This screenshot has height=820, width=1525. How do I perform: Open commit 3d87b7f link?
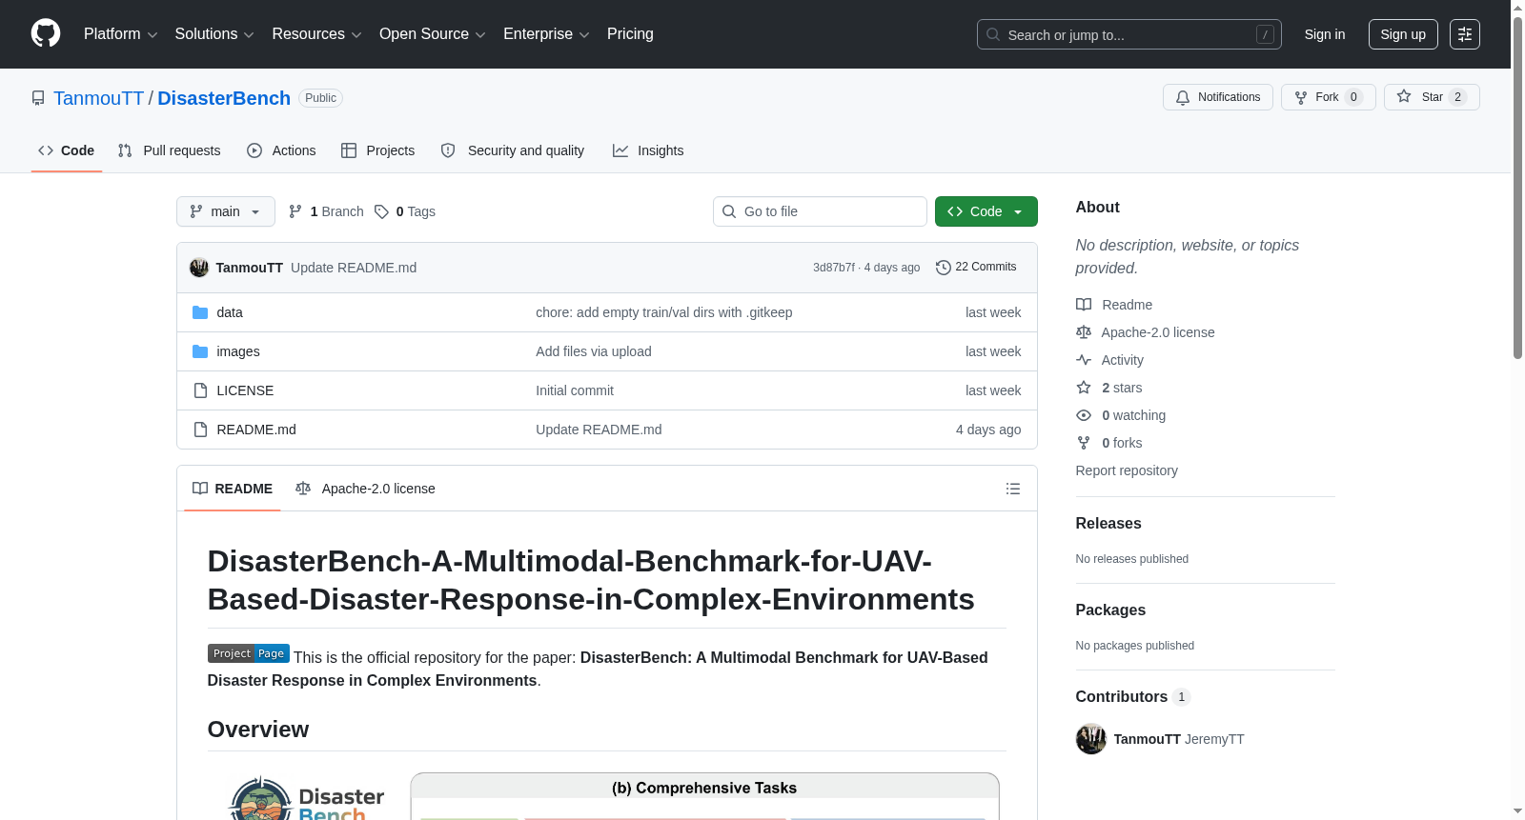[834, 268]
